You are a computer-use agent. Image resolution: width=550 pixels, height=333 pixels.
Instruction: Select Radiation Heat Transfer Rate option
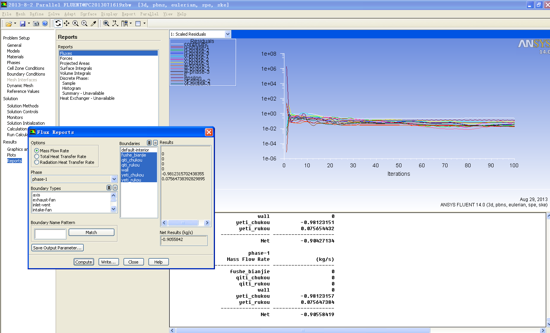click(x=37, y=162)
